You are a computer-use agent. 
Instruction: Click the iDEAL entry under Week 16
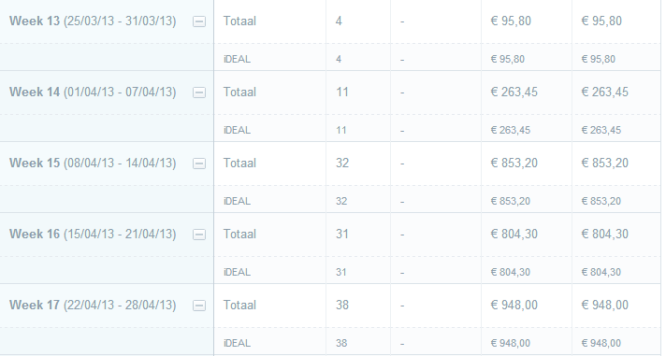(x=237, y=272)
